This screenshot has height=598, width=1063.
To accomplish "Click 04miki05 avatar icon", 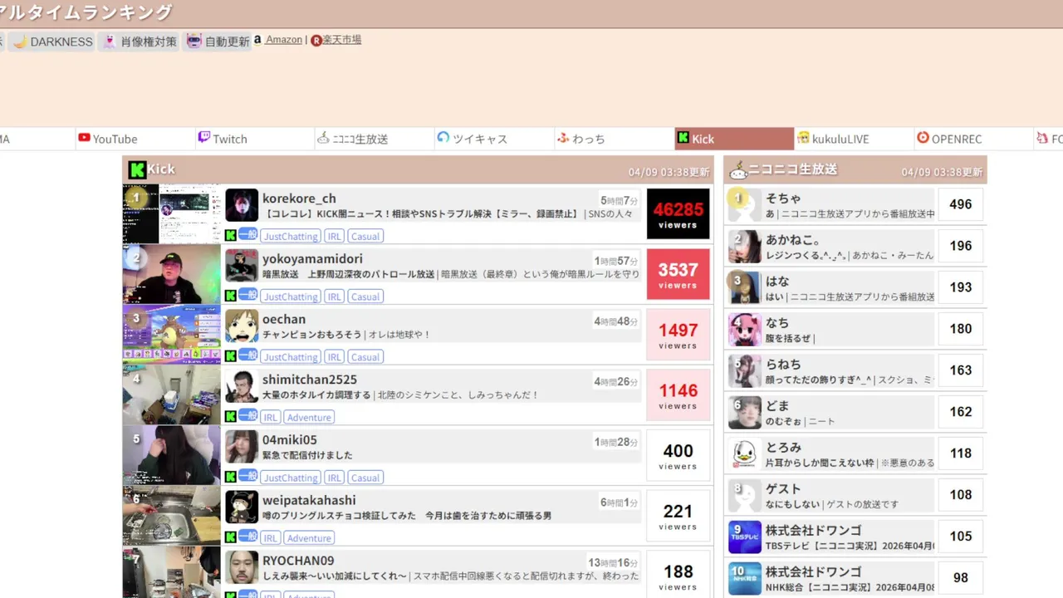I will coord(242,447).
